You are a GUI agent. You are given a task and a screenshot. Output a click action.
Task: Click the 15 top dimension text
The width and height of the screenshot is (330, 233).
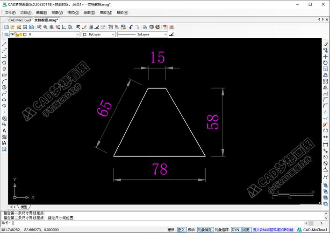[158, 57]
